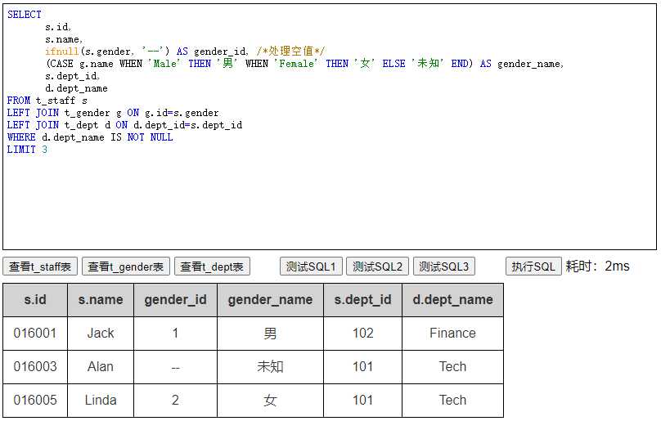Click dept_id 102 in Jack's row
The height and width of the screenshot is (421, 661).
[362, 334]
